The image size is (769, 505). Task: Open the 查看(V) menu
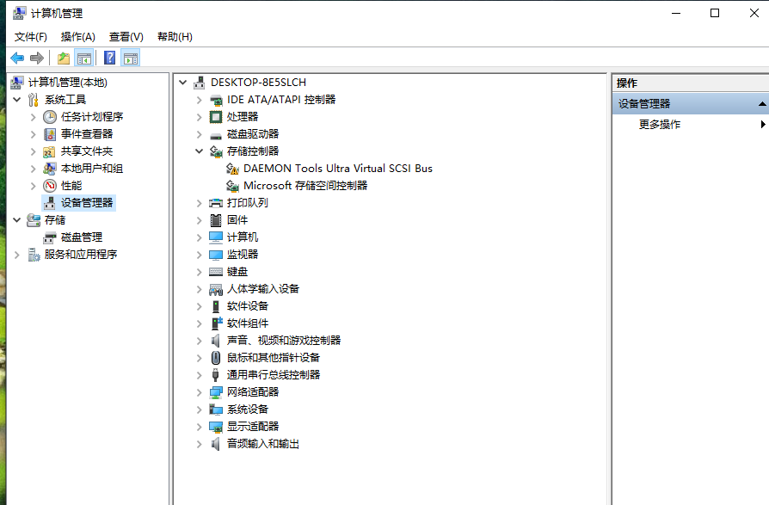point(126,37)
